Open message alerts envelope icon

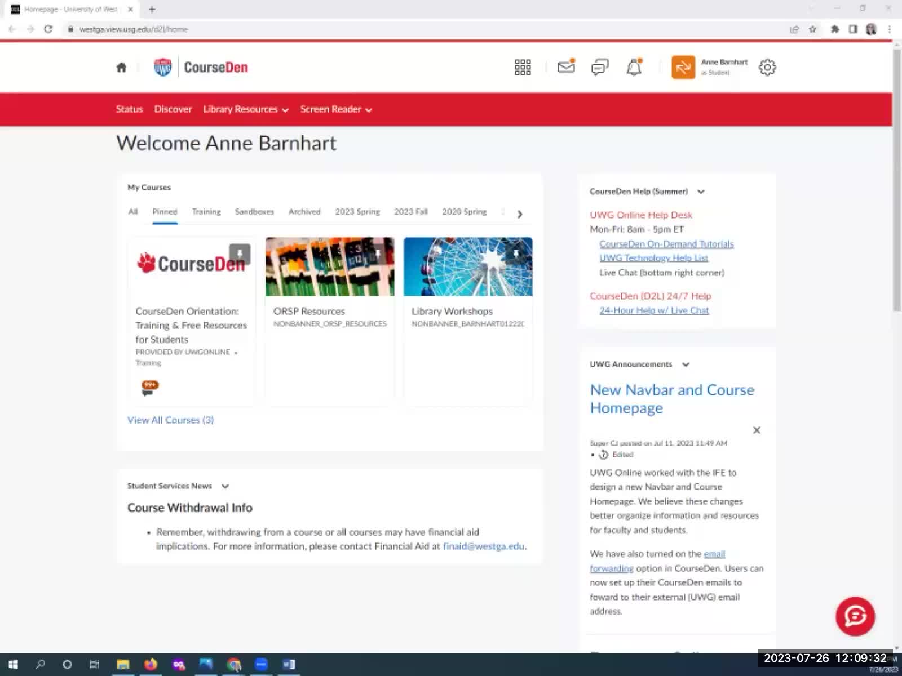click(x=566, y=67)
